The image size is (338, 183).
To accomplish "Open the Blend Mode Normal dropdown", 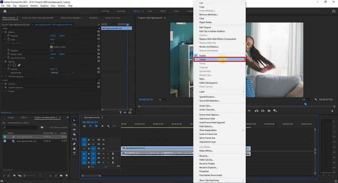I will point(62,73).
